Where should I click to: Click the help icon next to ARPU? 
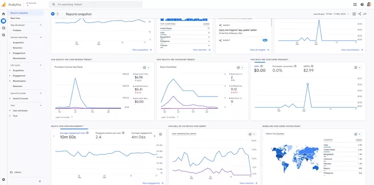click(262, 66)
